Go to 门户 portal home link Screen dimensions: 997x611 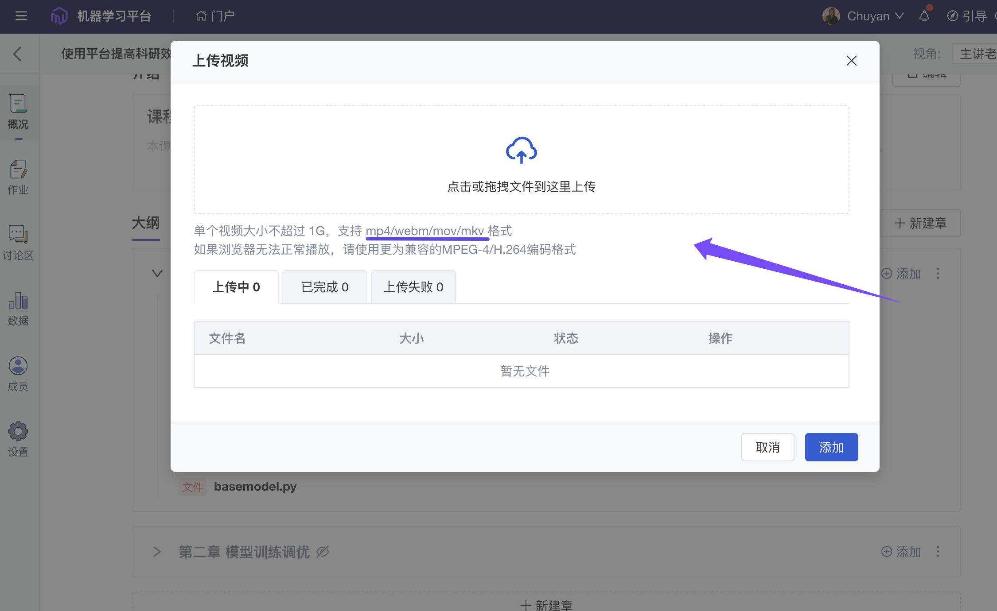215,16
